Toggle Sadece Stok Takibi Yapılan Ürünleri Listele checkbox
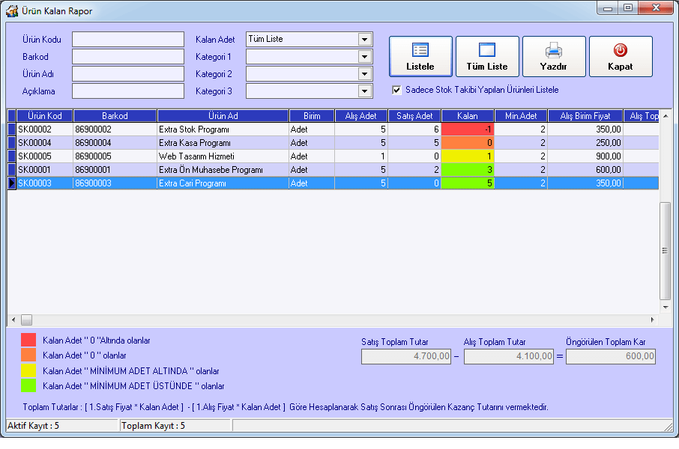 click(x=396, y=90)
